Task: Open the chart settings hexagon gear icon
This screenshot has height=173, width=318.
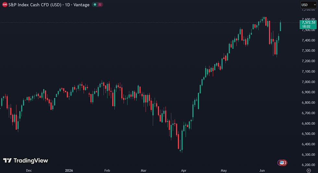Action: pos(309,171)
